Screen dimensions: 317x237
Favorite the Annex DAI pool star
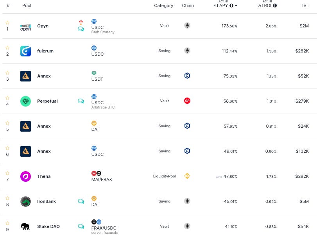point(7,123)
